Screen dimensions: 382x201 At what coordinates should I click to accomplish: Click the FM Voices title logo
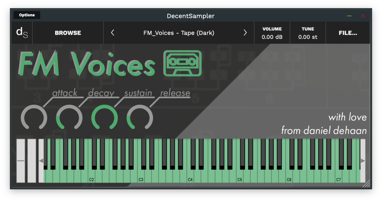(87, 64)
